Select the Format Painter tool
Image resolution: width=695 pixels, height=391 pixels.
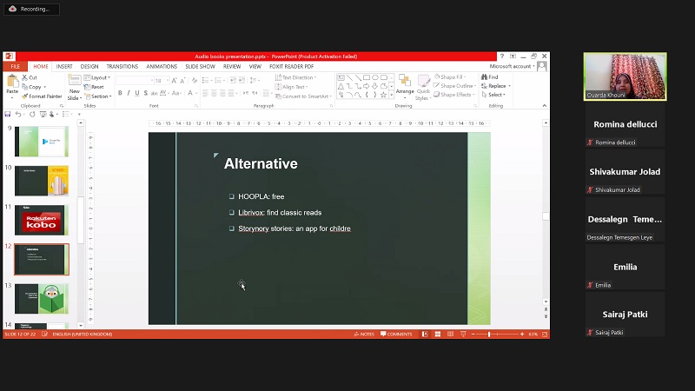tap(42, 96)
